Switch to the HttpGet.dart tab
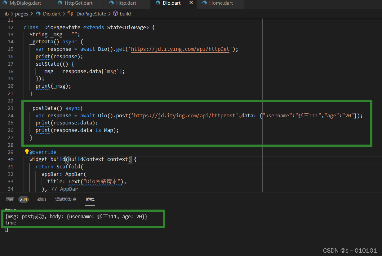This screenshot has width=382, height=256. tap(78, 3)
